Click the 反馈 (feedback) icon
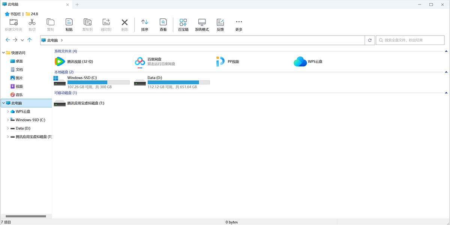 pos(220,22)
